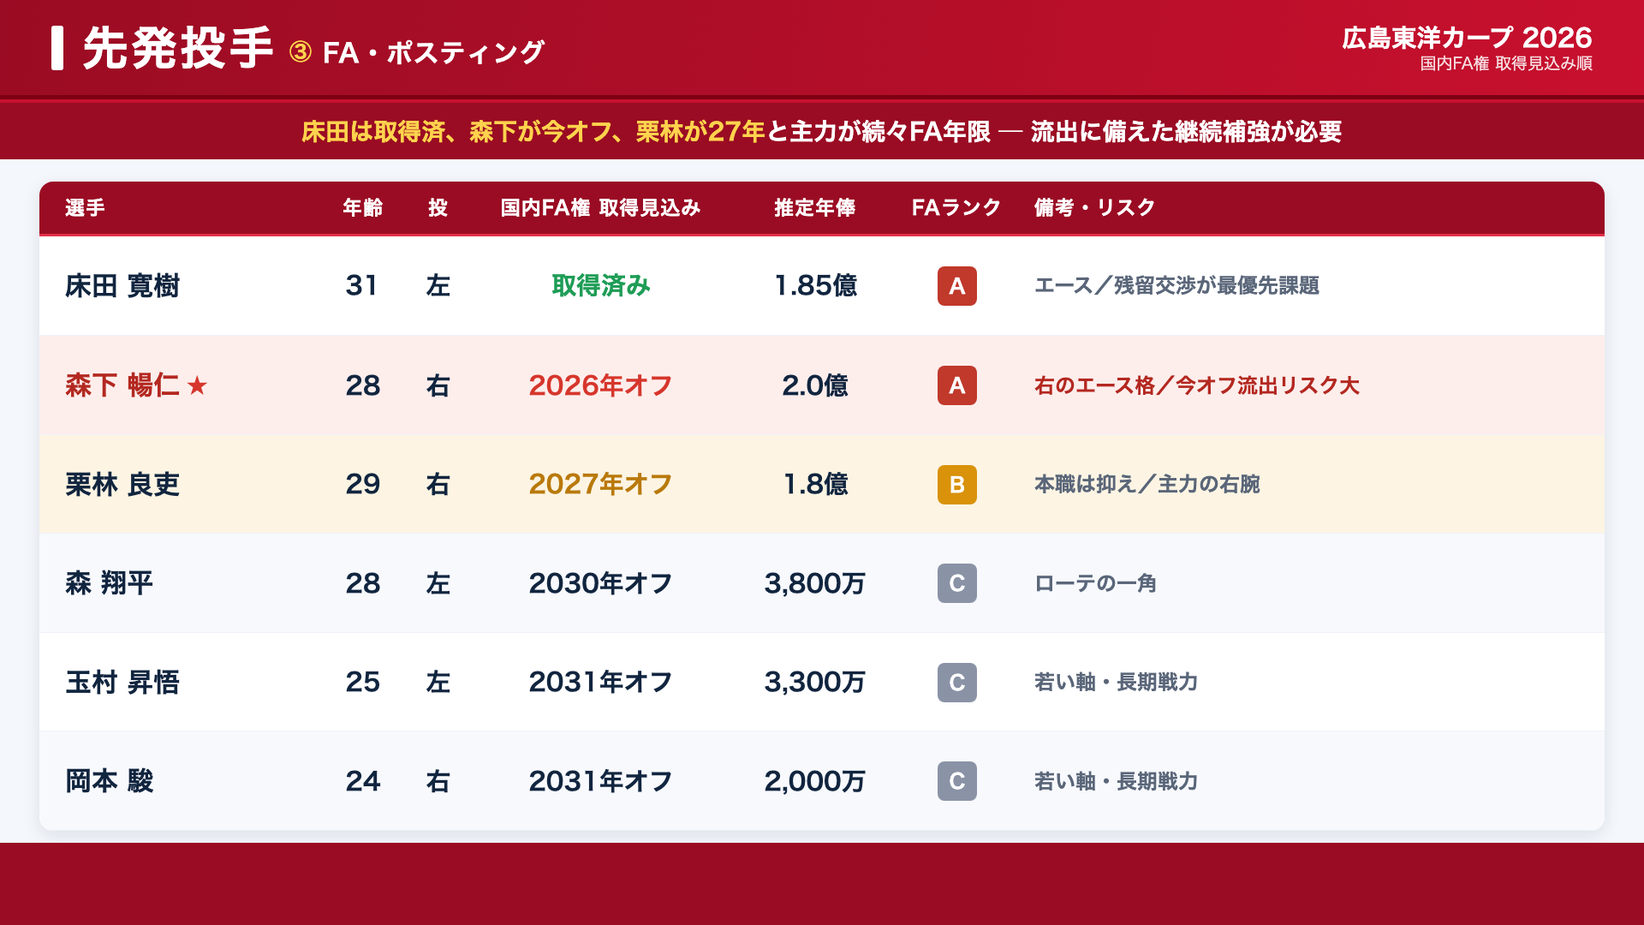
Task: Click the red star beside 森下 暢仁
Action: (197, 385)
